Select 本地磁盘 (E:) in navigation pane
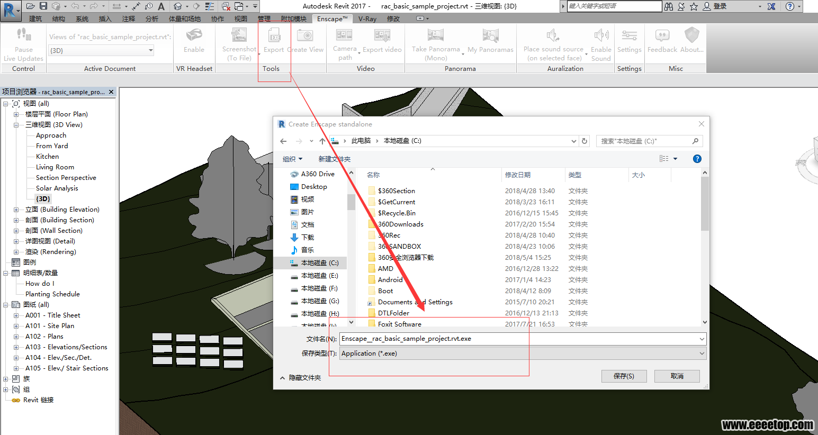This screenshot has width=818, height=435. coord(315,276)
